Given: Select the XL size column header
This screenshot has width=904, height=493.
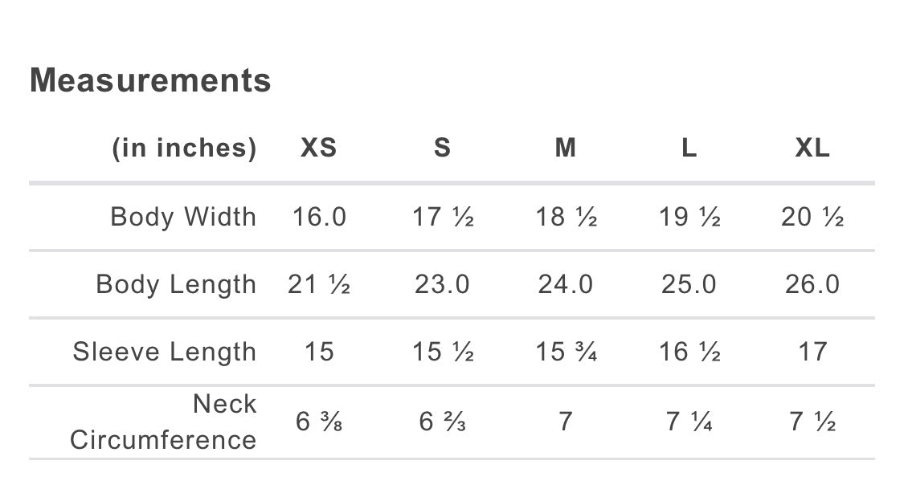Looking at the screenshot, I should pyautogui.click(x=812, y=148).
